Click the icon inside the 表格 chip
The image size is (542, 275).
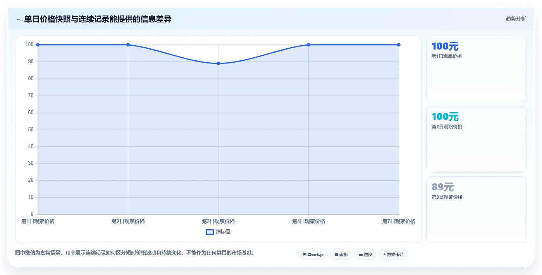336,255
